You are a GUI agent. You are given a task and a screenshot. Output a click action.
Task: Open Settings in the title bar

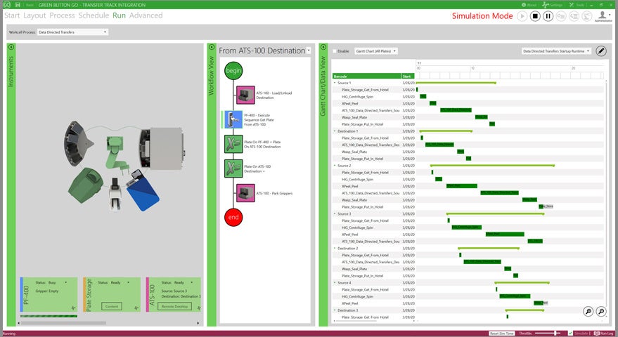tap(553, 5)
